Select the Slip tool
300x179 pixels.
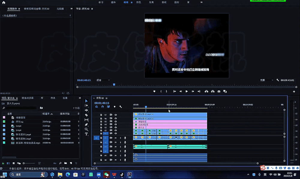(86, 120)
